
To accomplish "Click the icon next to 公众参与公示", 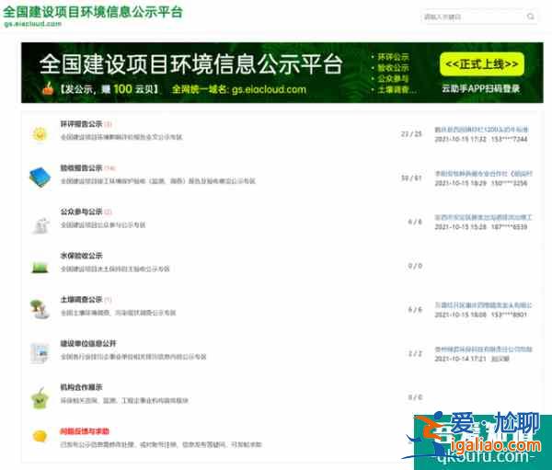I will coord(40,225).
